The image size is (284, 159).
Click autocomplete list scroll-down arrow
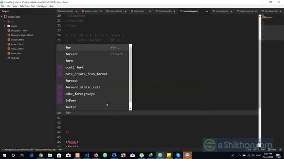(130, 109)
